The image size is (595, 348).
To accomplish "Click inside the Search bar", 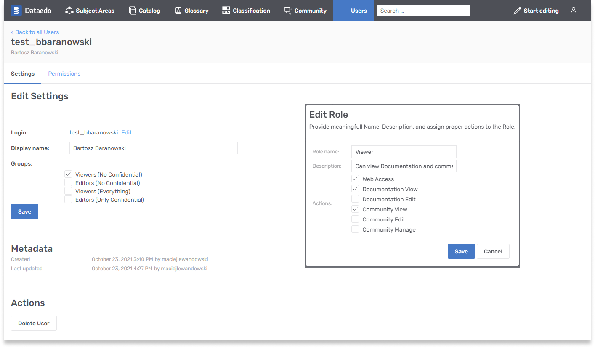I will [x=422, y=10].
